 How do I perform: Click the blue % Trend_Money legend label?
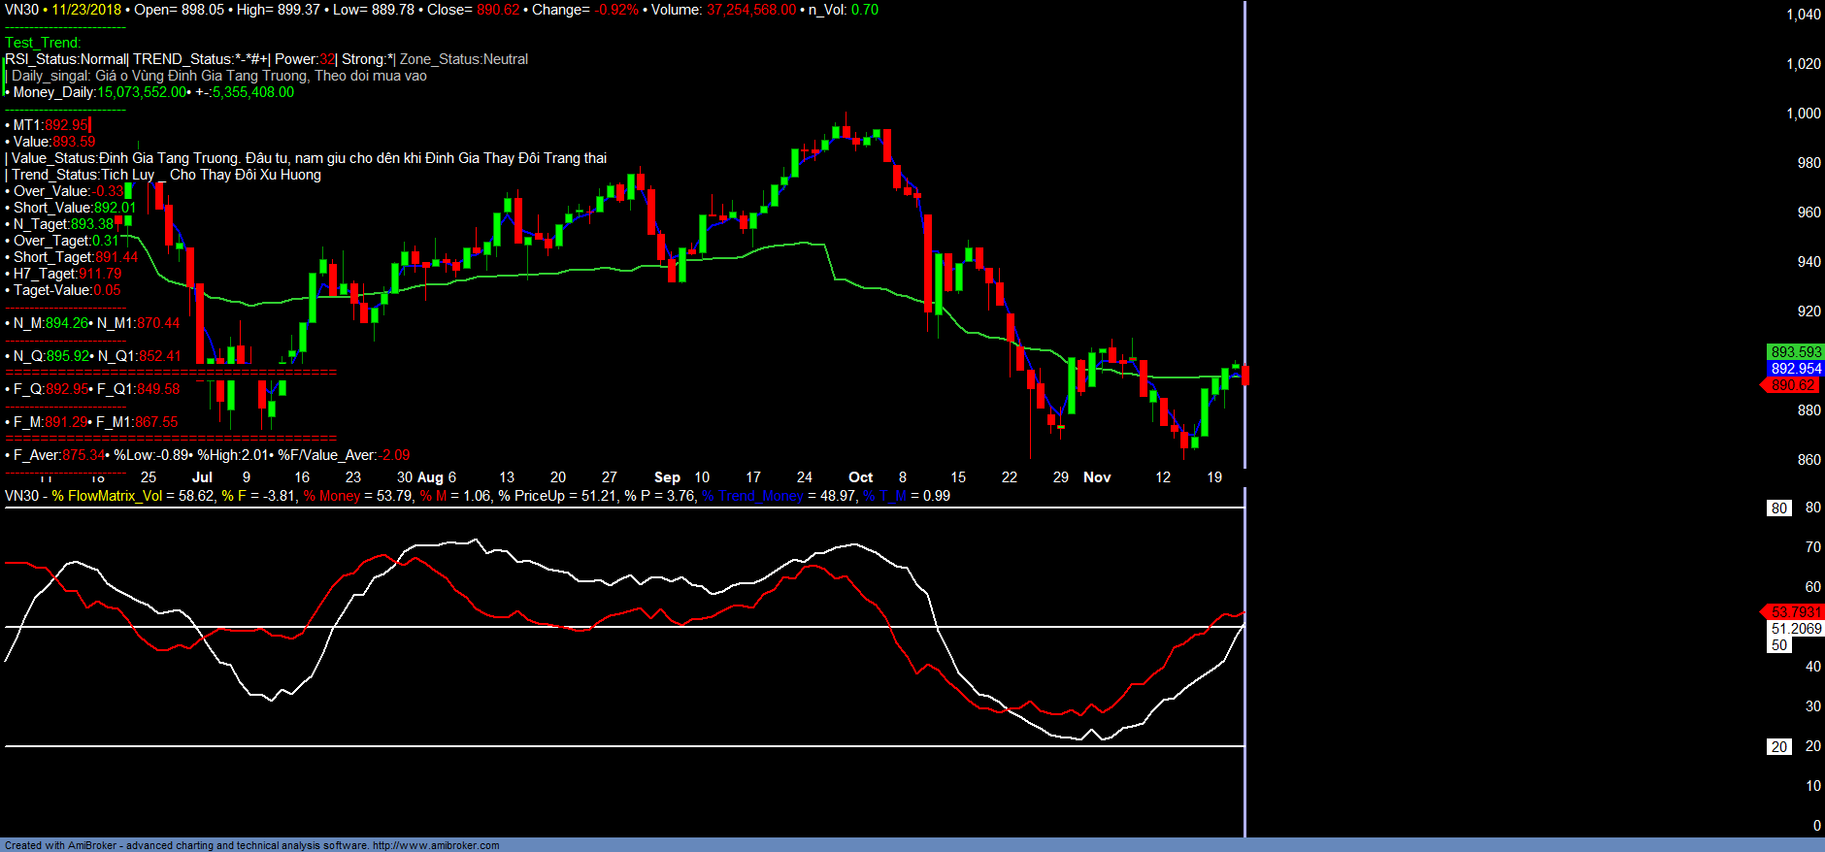pyautogui.click(x=752, y=496)
